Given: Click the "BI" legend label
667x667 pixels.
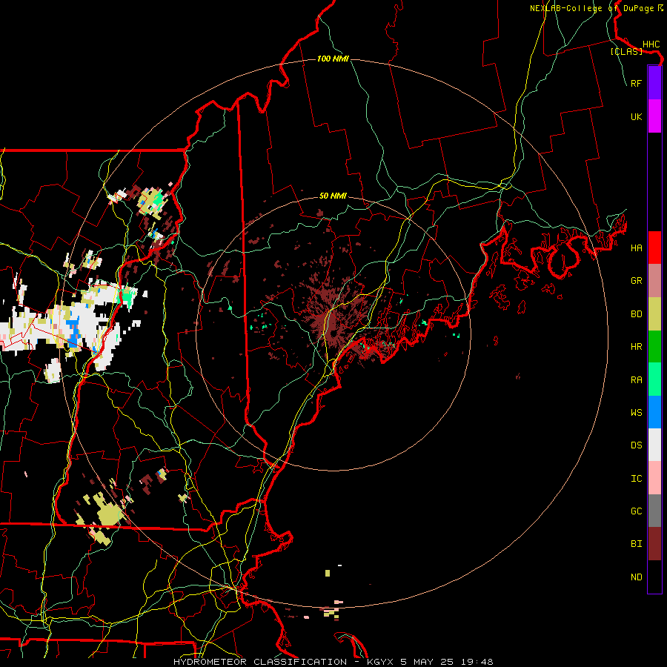Looking at the screenshot, I should coord(636,544).
